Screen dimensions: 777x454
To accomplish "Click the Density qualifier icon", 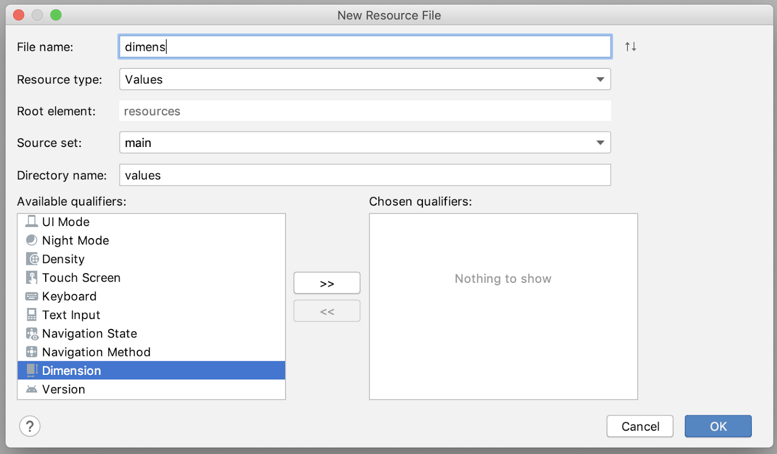I will [32, 259].
